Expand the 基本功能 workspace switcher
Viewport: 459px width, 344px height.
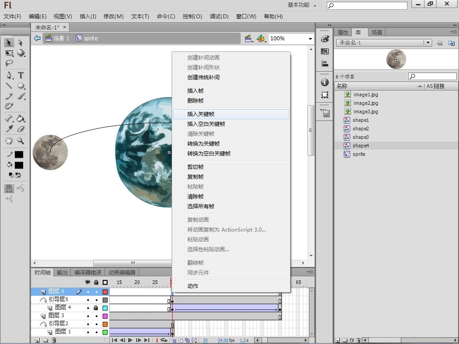[x=302, y=5]
